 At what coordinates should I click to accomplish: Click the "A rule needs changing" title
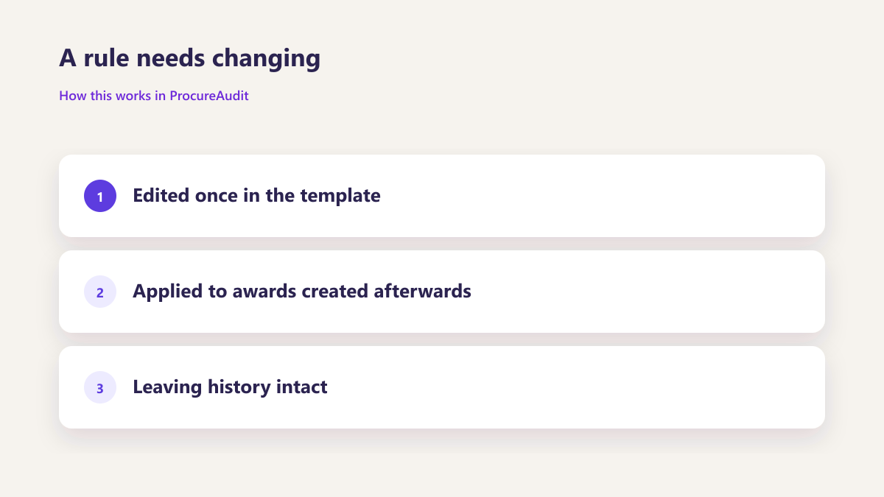[x=190, y=58]
